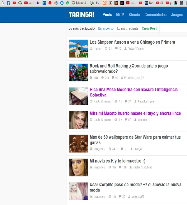This screenshot has width=187, height=205.
Task: Open the Google bookmark icon
Action: 2,3
